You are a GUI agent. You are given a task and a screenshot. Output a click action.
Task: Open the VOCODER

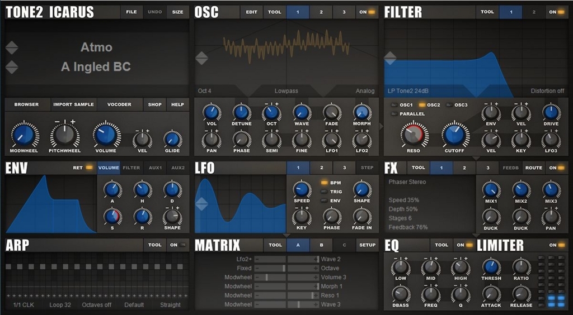119,104
